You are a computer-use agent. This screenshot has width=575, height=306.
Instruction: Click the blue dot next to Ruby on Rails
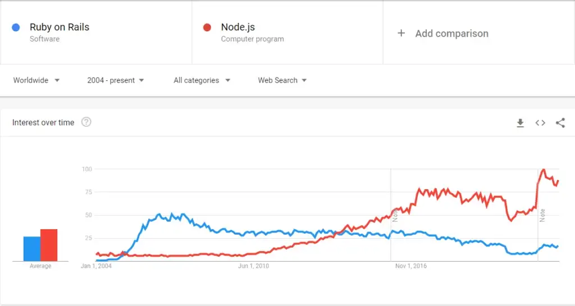(16, 28)
